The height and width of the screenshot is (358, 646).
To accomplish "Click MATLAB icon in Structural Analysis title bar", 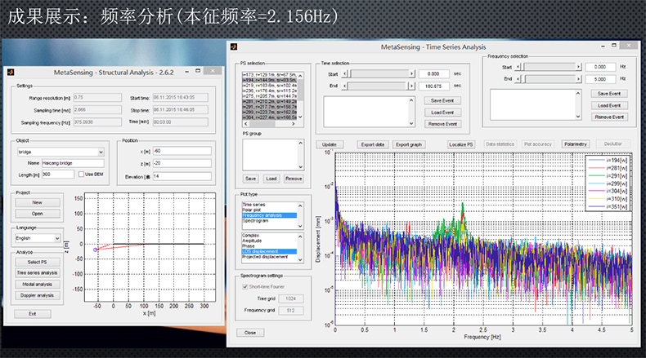I will (x=11, y=73).
